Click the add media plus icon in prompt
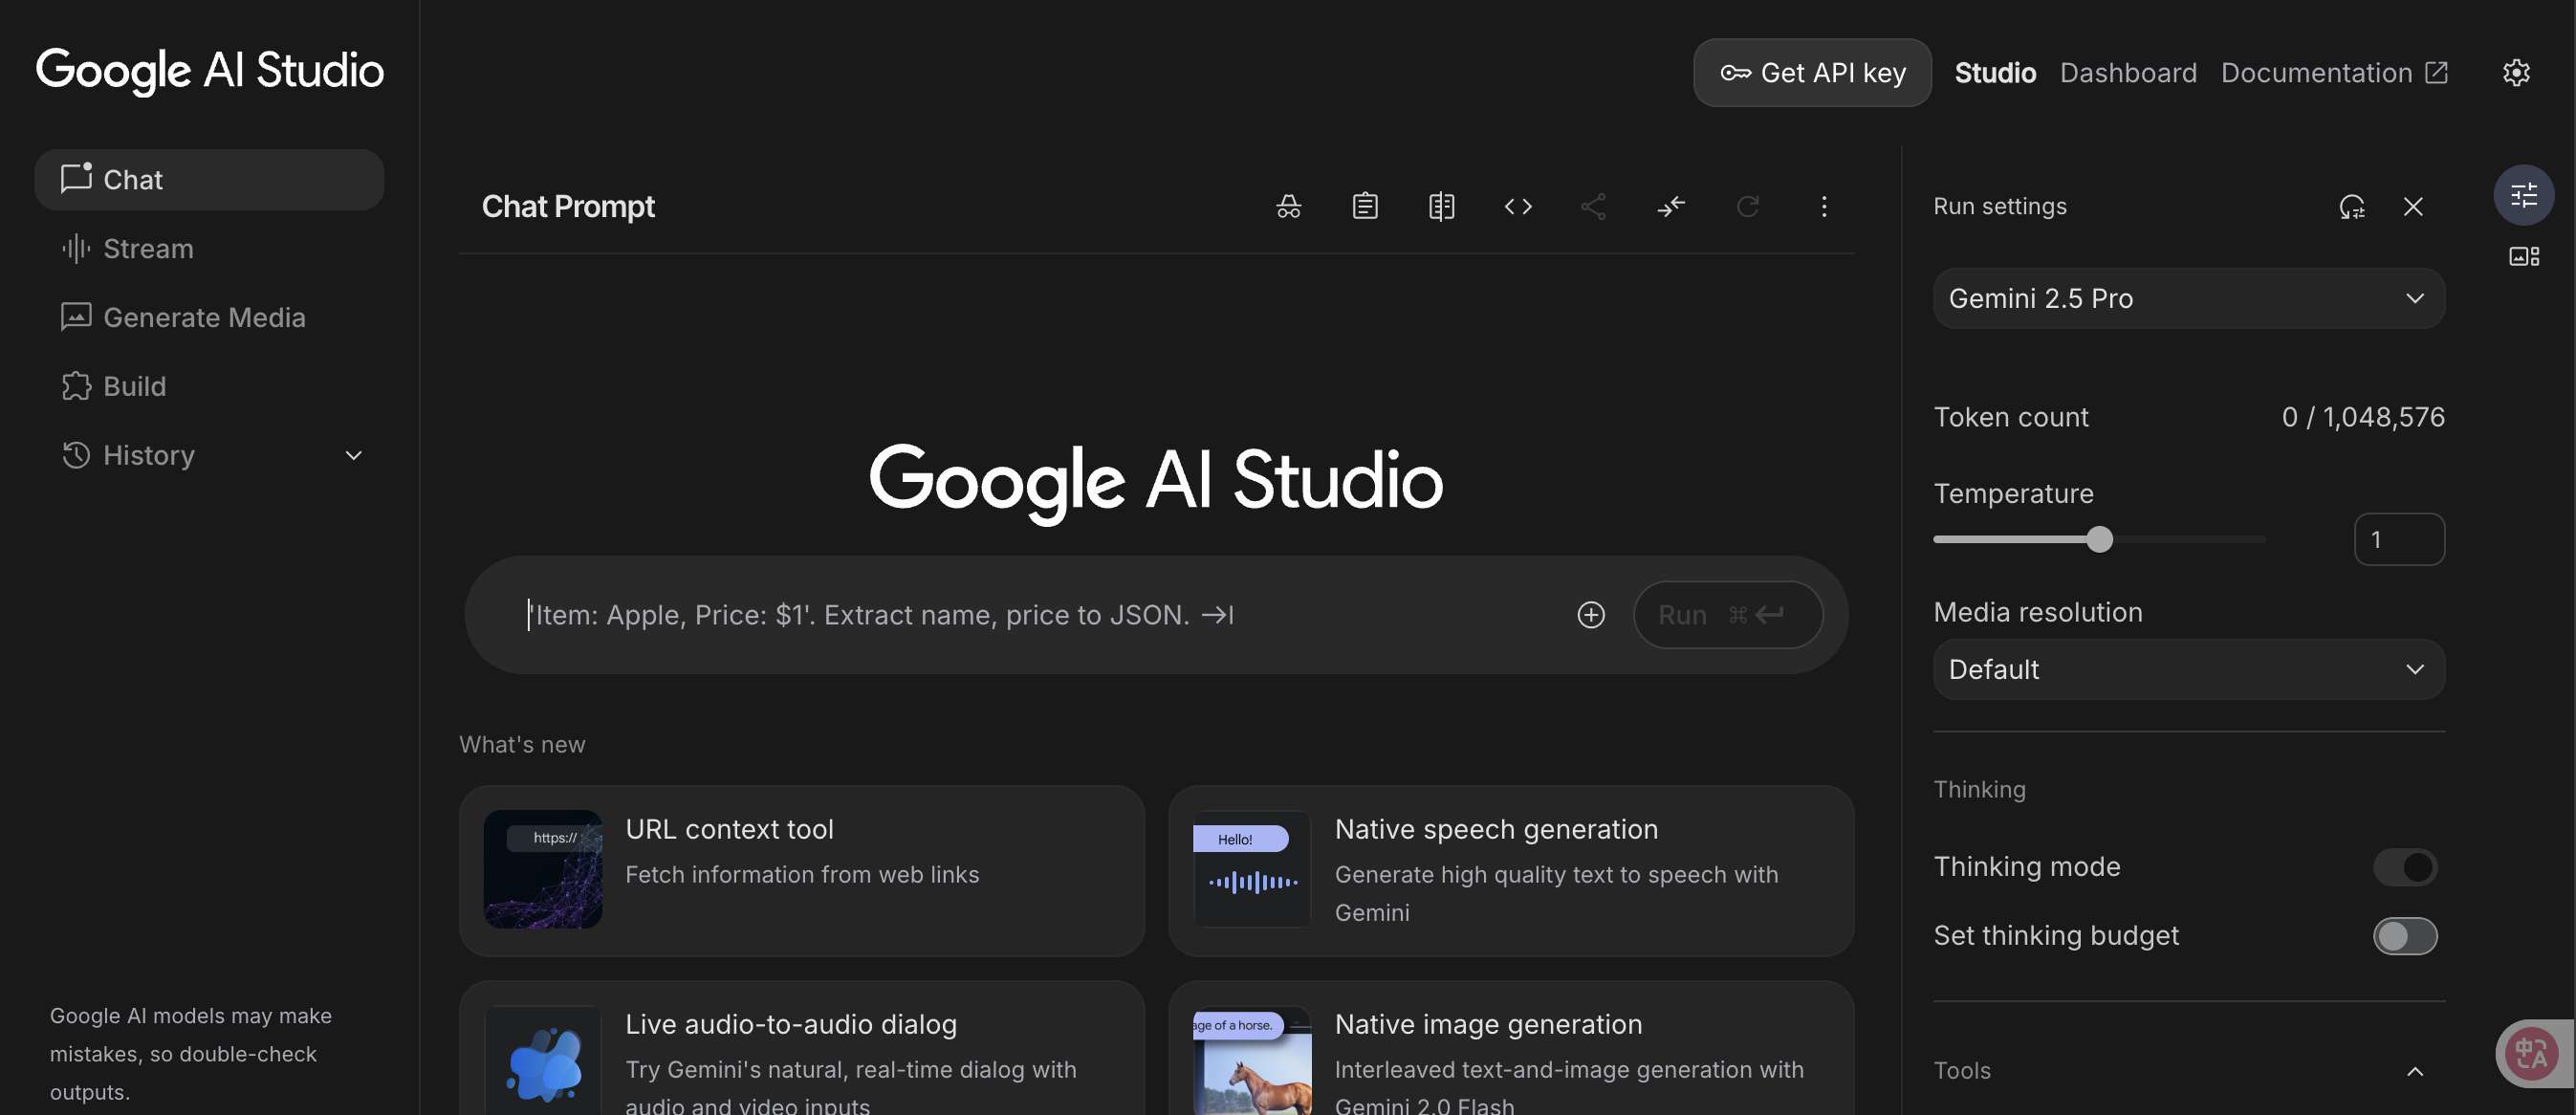Screen dimensions: 2576x1115 coord(1591,615)
